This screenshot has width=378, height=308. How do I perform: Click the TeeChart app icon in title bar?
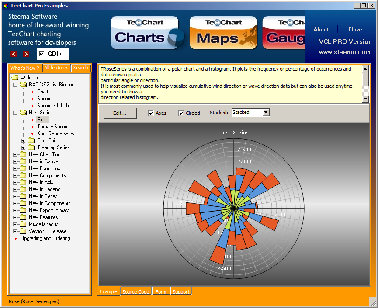(x=6, y=6)
